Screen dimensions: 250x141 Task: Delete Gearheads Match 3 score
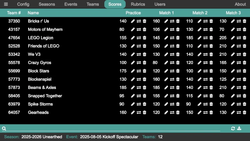245,112
